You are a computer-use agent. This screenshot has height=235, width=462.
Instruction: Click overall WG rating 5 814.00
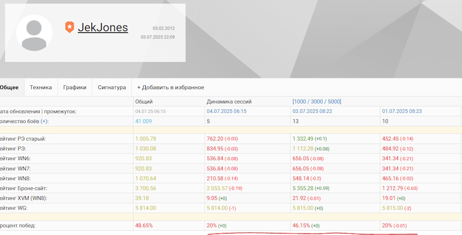point(146,208)
